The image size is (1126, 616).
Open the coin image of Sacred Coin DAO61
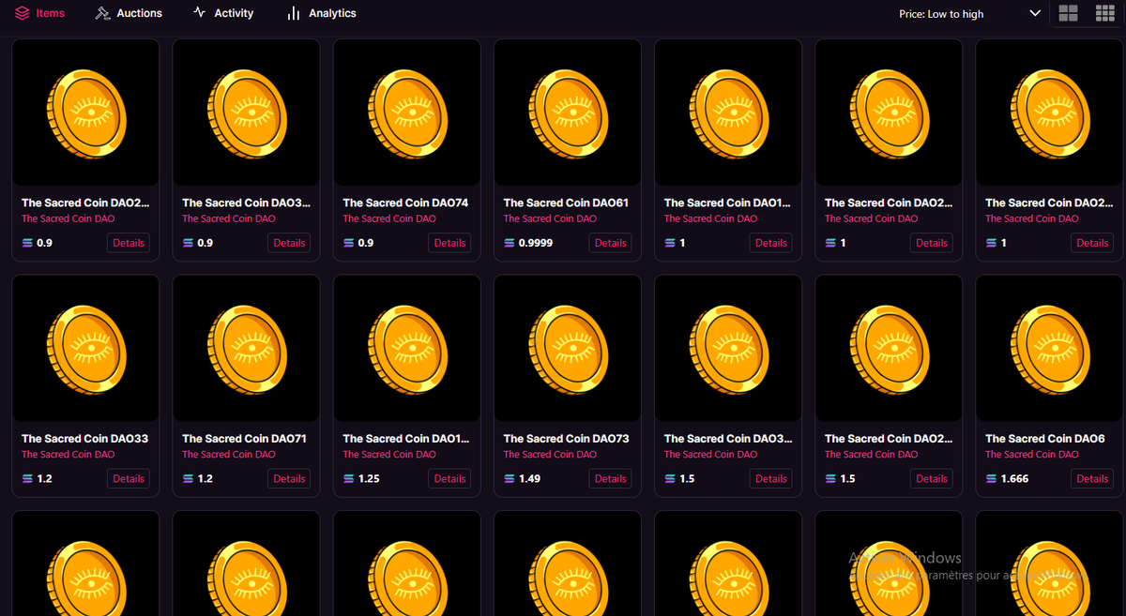pyautogui.click(x=568, y=113)
